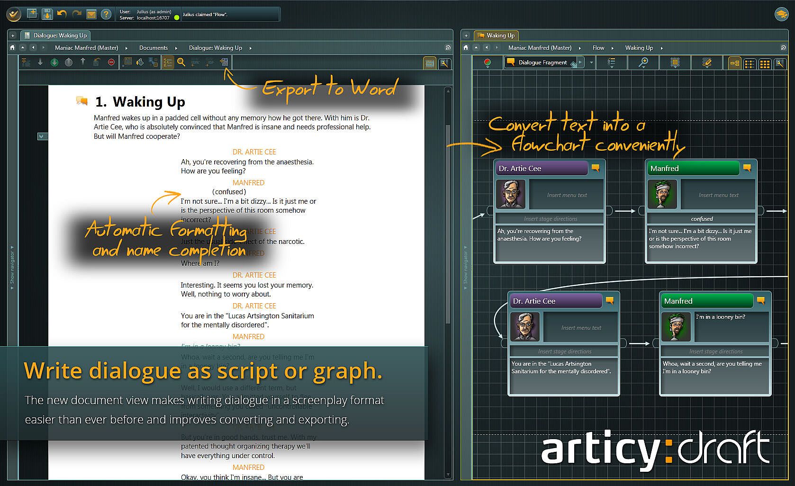Toggle the document view mode button
The image size is (795, 486).
pos(430,63)
